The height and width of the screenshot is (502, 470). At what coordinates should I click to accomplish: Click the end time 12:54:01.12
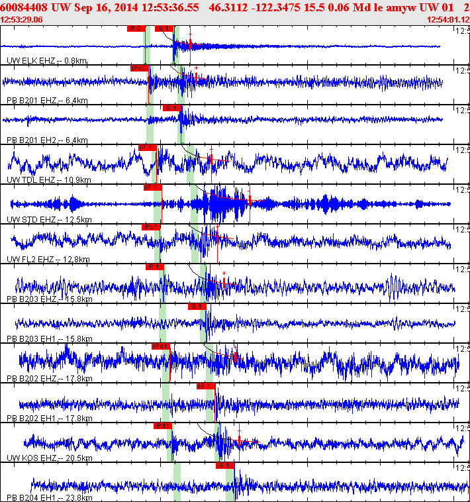(x=448, y=20)
